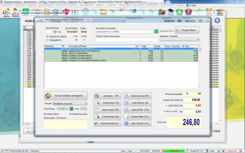Image resolution: width=245 pixels, height=153 pixels.
Task: Click Emitir Matricial (F9)
Action: tap(138, 103)
